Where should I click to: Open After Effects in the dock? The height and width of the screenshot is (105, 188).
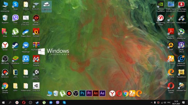[x=102, y=93]
